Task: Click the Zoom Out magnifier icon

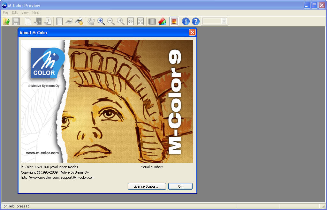Action: [x=111, y=21]
